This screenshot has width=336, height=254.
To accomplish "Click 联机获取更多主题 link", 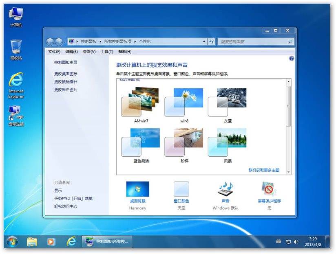I will (x=264, y=170).
